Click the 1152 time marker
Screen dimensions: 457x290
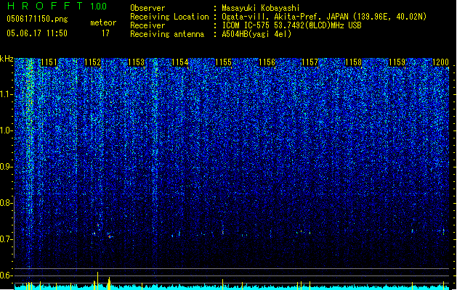(93, 62)
